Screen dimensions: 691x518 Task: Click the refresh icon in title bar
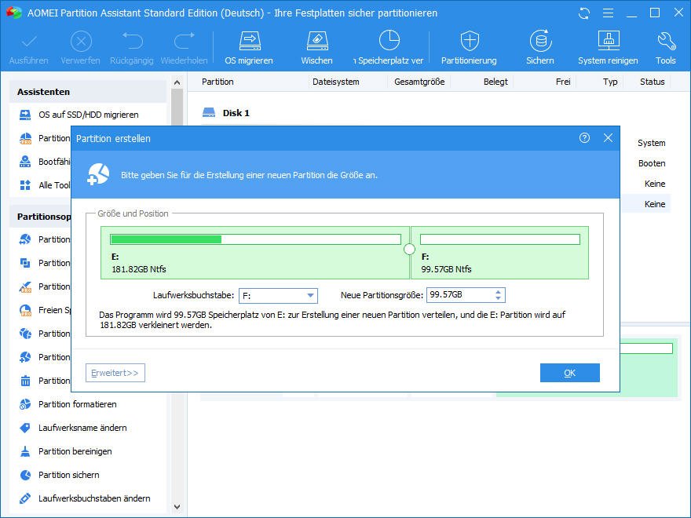point(584,13)
